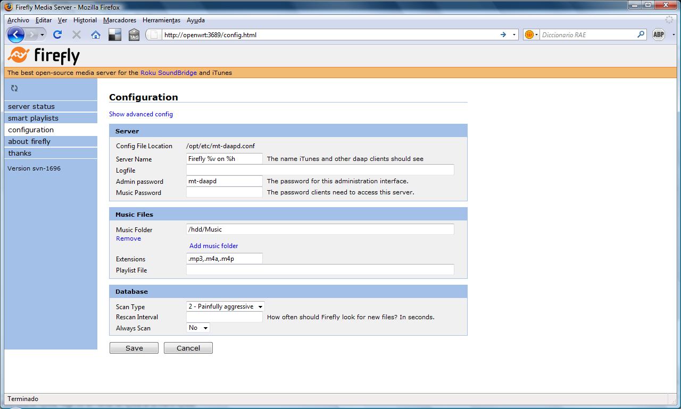Click the sidebar refresh arrows icon
Screen dimensions: 681x409
click(14, 88)
